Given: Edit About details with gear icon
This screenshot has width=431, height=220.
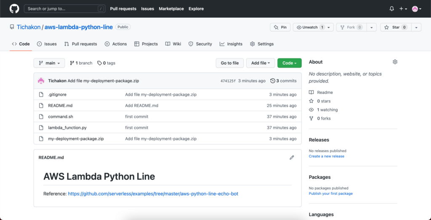Looking at the screenshot, I should tap(395, 62).
